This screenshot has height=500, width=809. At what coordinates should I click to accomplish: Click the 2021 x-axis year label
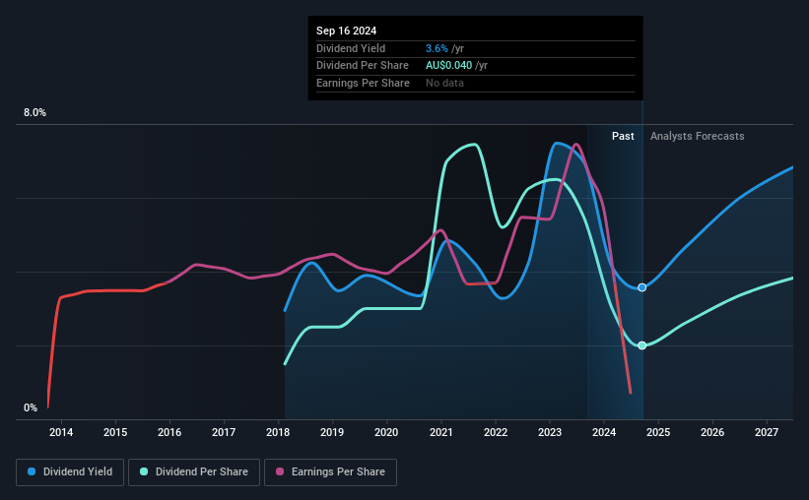(x=441, y=432)
